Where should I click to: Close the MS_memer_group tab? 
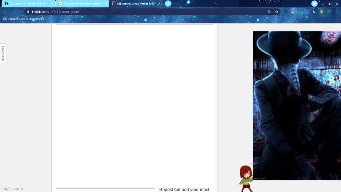pyautogui.click(x=159, y=3)
